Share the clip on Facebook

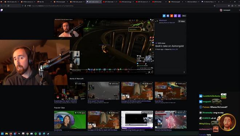(x=168, y=16)
